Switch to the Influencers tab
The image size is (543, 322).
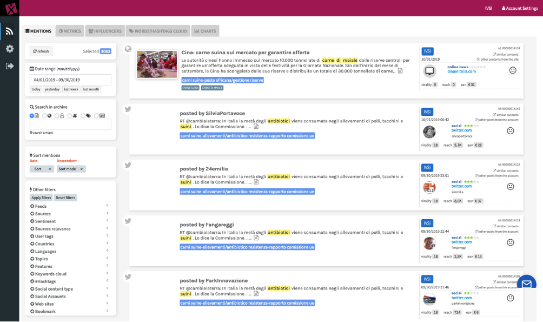tap(104, 31)
